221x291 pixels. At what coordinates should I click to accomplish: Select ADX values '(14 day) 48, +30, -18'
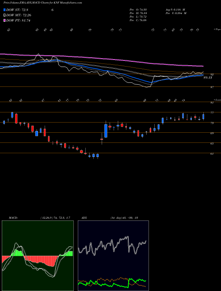tap(124, 218)
